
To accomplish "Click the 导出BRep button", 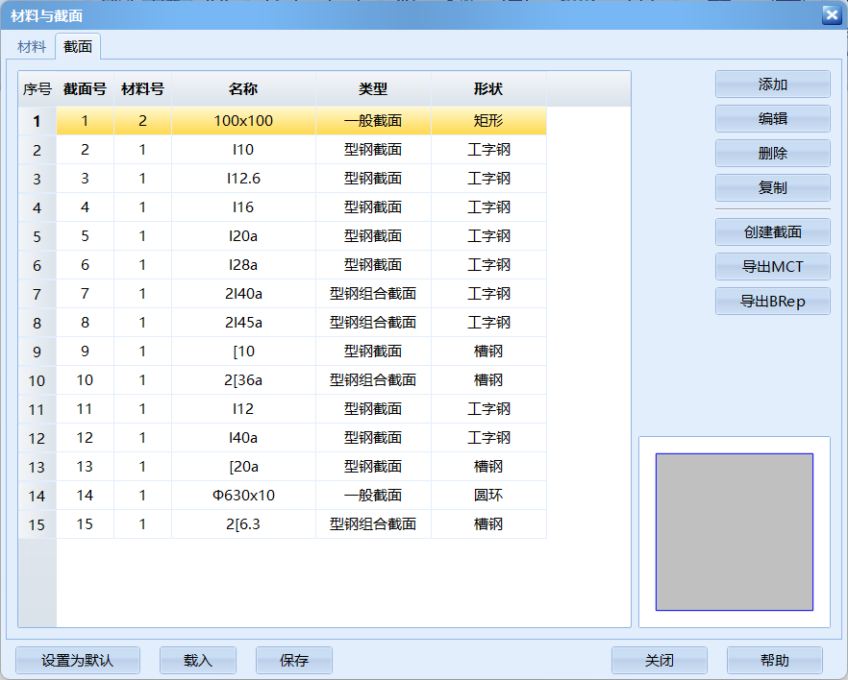I will [772, 302].
